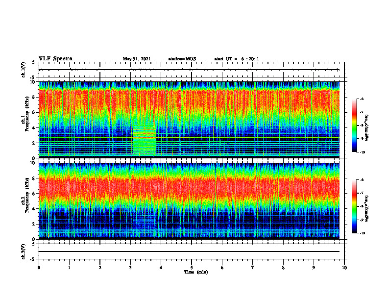
Task: Click the red noise band in ch.2 spectrogram
Action: tap(189, 188)
